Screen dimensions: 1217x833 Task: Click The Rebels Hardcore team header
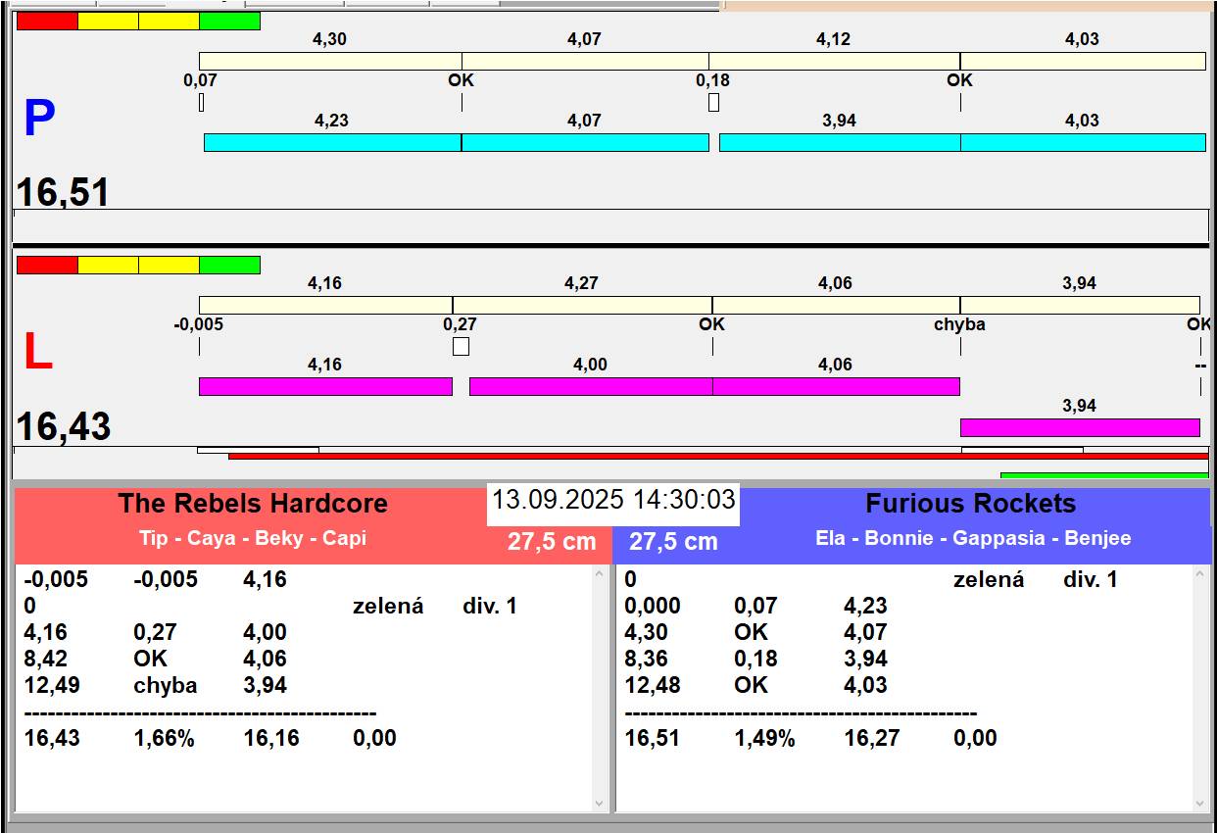pyautogui.click(x=253, y=504)
